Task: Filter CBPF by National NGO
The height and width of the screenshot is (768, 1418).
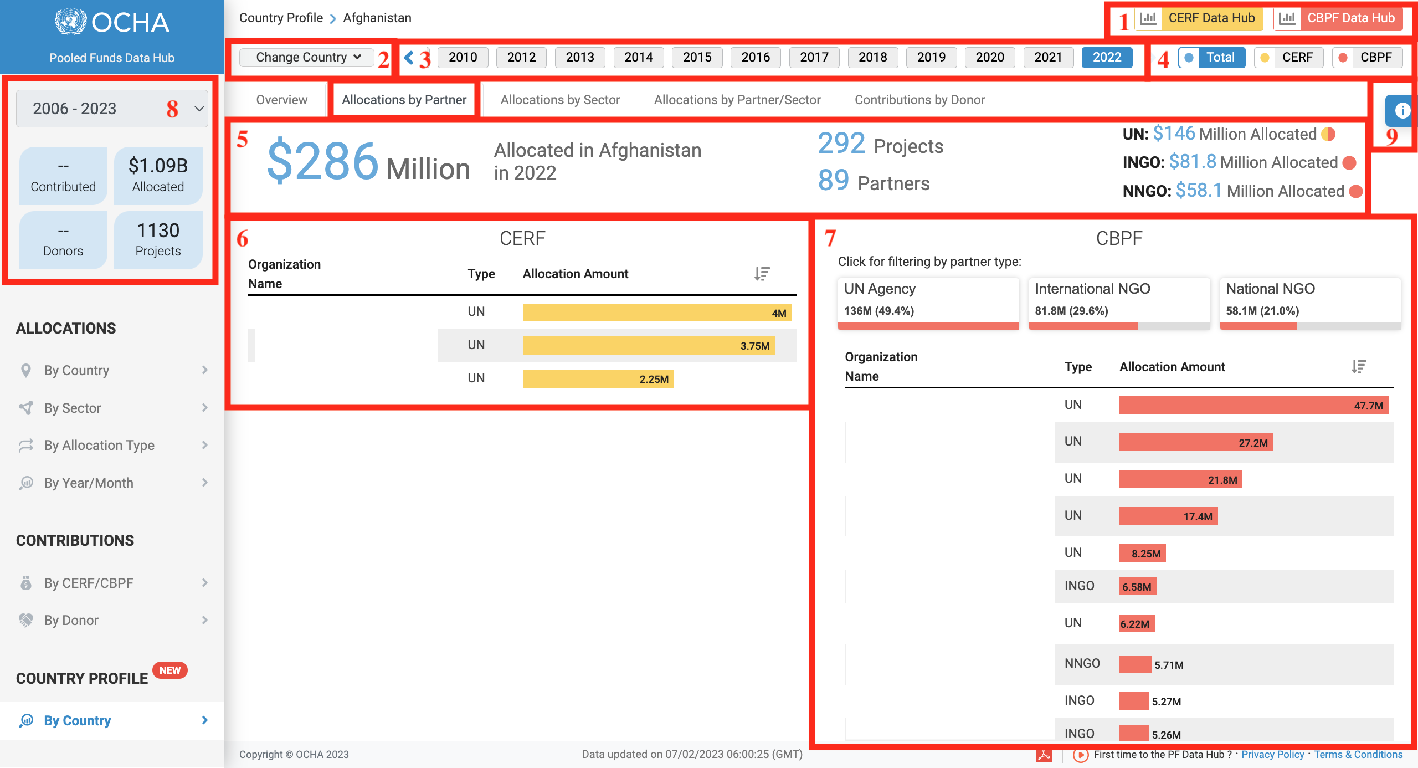Action: click(x=1311, y=303)
